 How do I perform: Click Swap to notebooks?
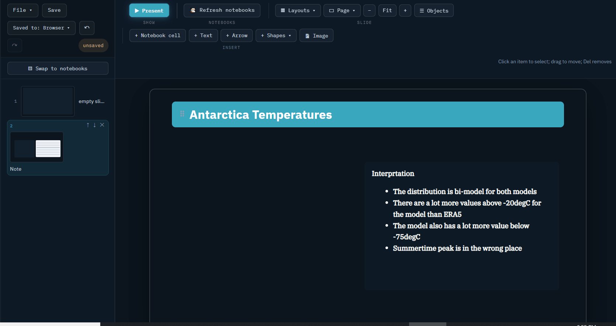(58, 68)
